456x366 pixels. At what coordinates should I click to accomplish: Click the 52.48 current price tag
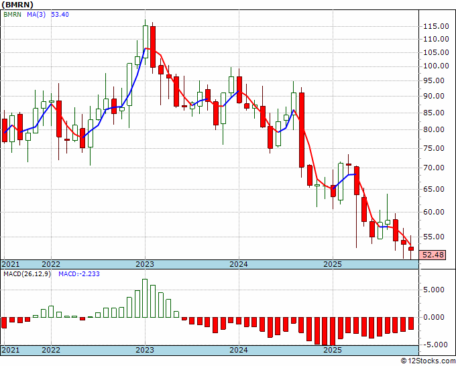click(x=433, y=255)
